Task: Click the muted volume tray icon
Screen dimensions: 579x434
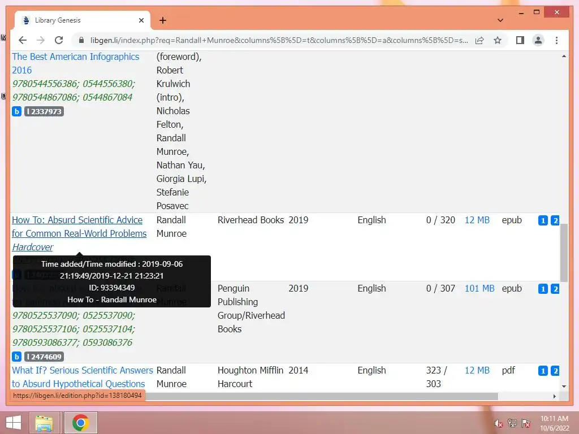Action: [499, 423]
